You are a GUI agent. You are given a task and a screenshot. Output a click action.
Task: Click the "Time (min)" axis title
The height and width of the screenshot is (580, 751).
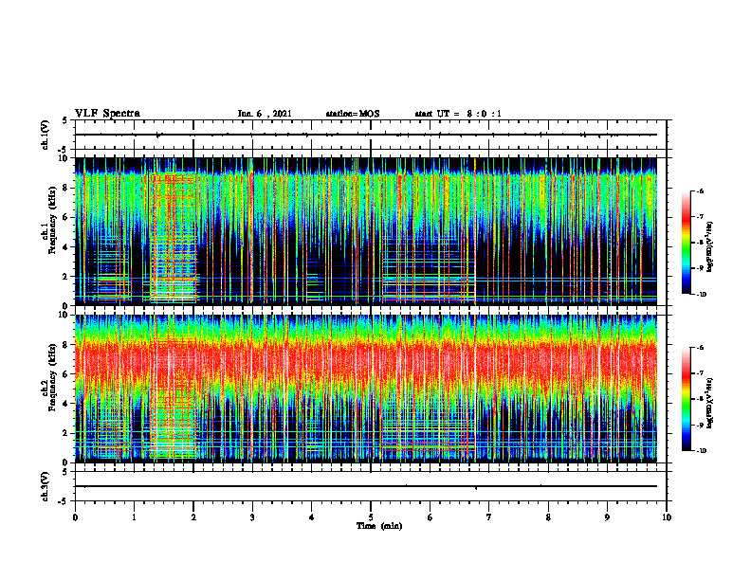379,526
